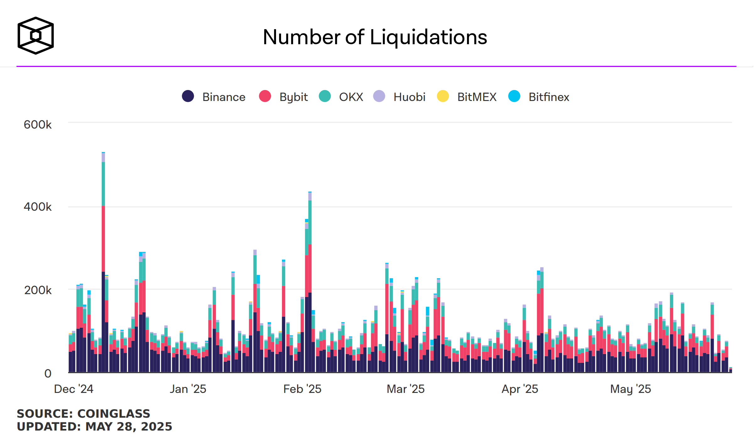The width and height of the screenshot is (754, 439).
Task: Click the Bitfinex legend label
Action: pos(549,97)
